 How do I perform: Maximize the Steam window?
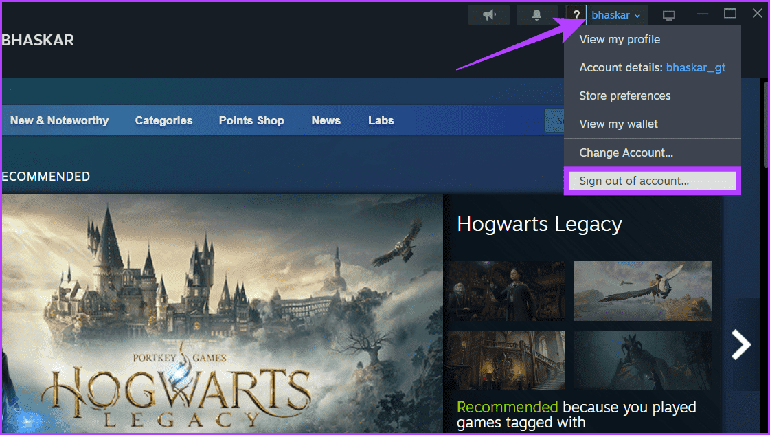tap(730, 13)
